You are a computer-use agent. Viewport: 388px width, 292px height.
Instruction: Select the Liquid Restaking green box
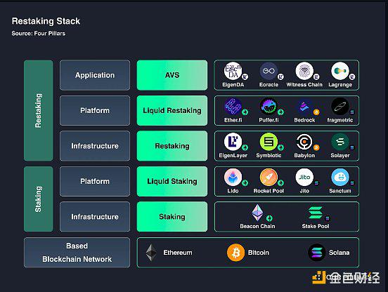pos(172,110)
